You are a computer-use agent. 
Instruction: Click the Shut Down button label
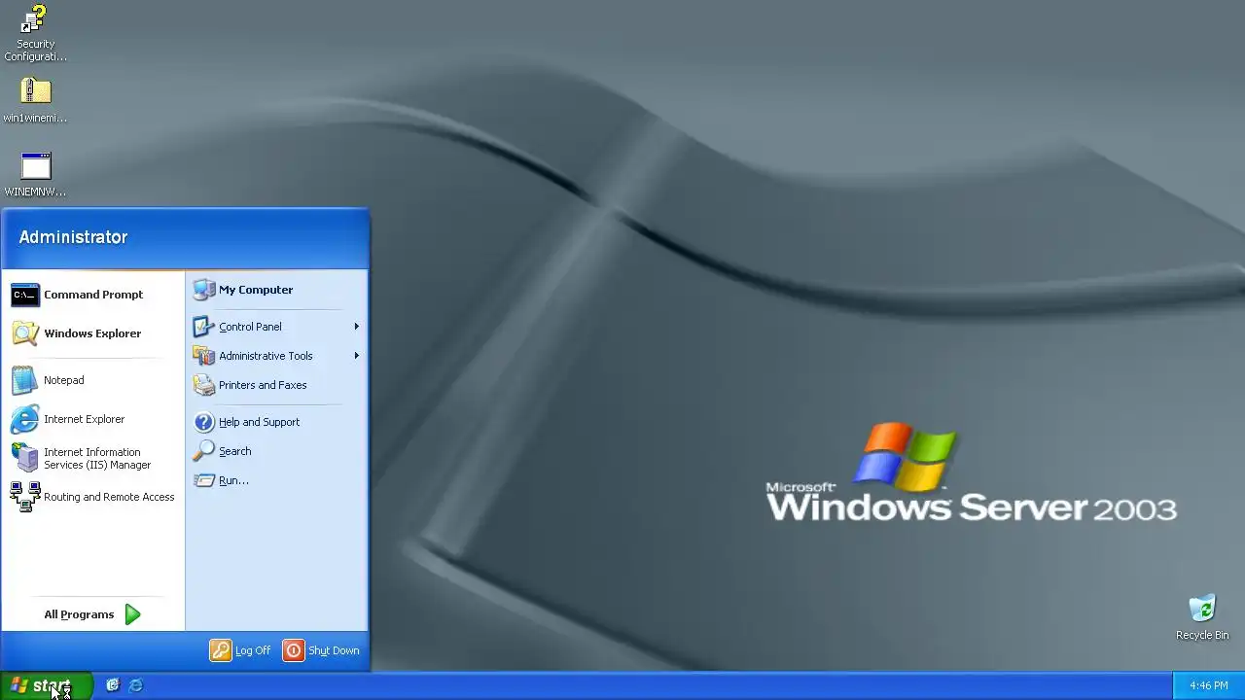point(334,650)
